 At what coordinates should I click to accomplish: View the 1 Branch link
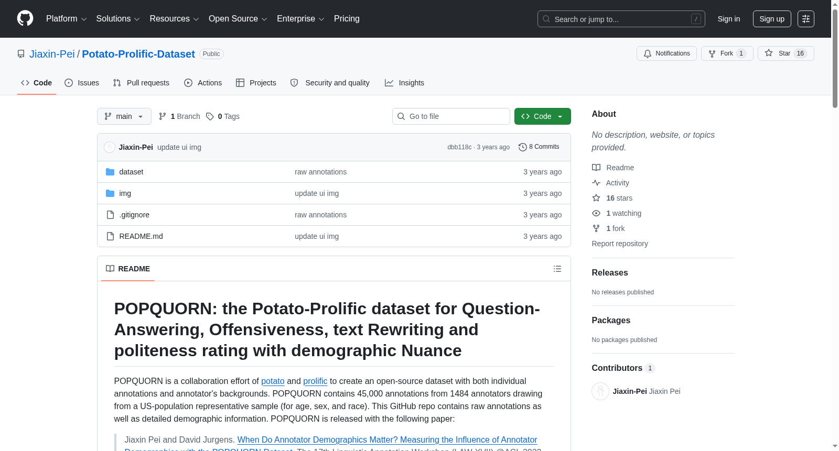179,116
